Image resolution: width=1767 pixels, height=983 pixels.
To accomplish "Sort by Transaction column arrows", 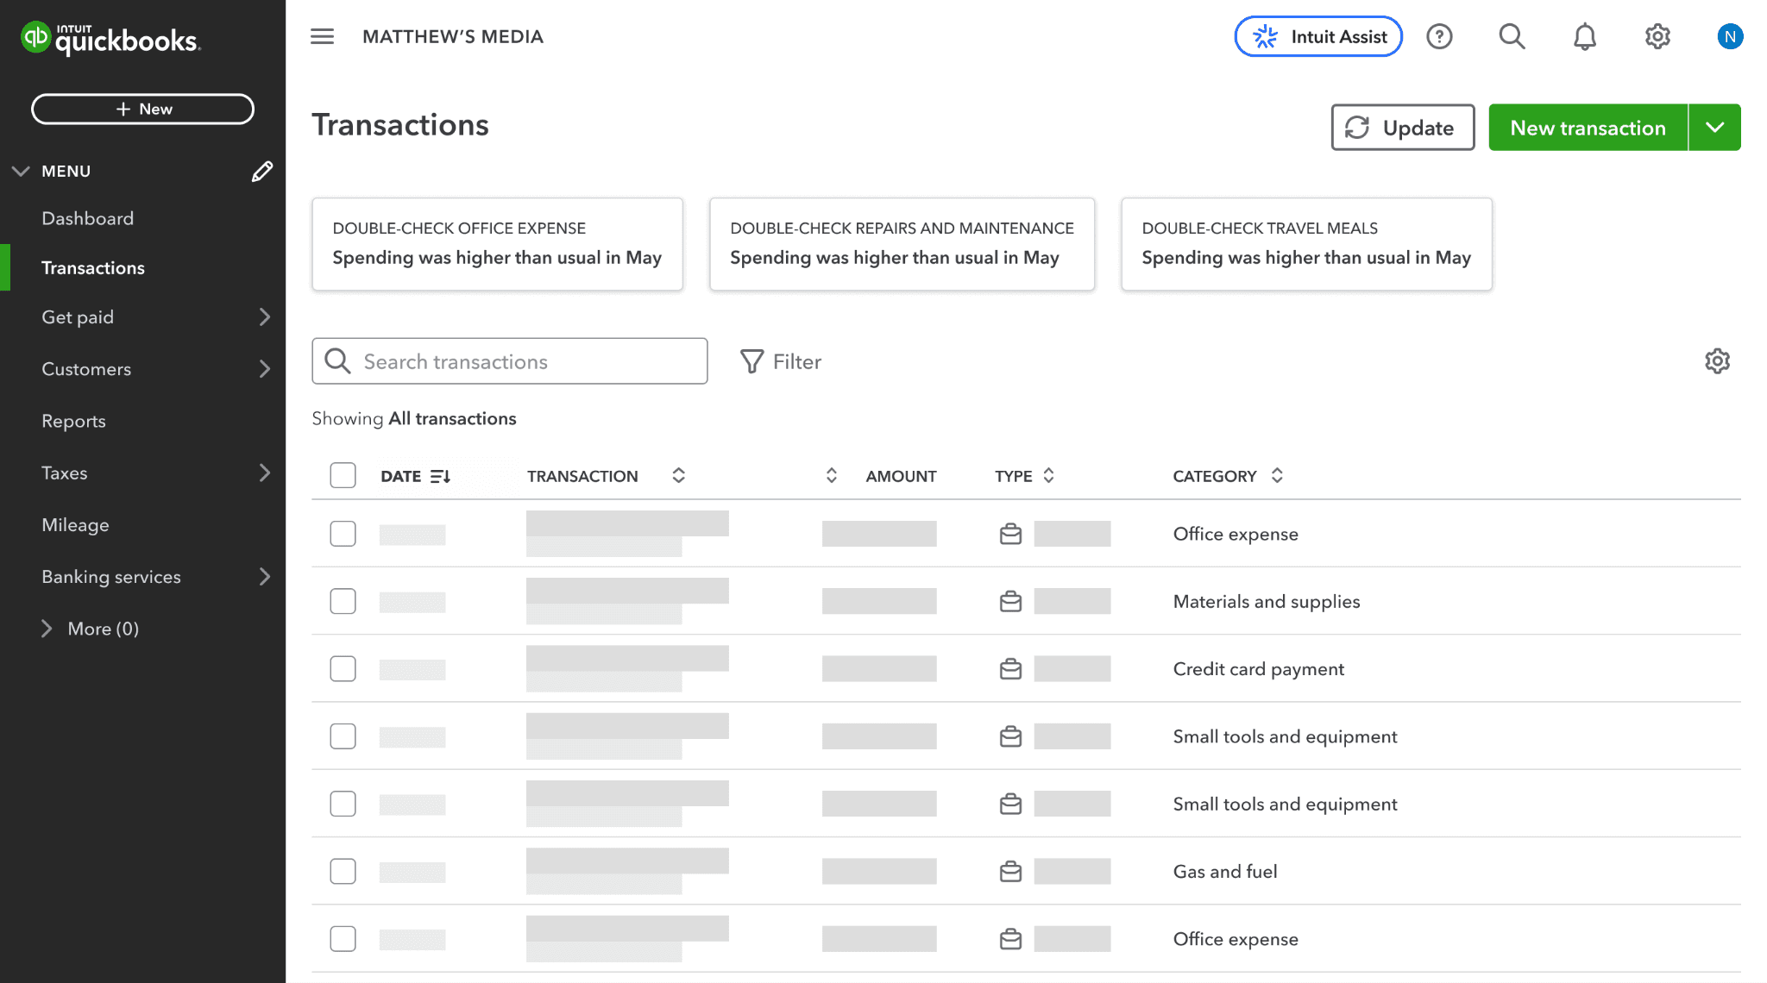I will pyautogui.click(x=678, y=475).
